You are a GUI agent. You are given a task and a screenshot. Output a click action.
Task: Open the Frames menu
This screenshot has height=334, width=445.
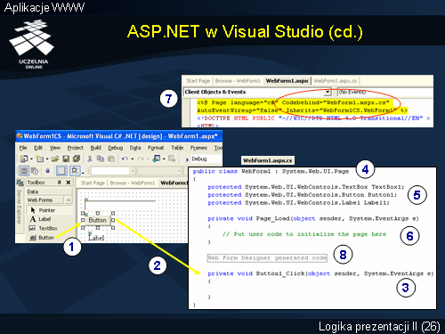pos(198,148)
